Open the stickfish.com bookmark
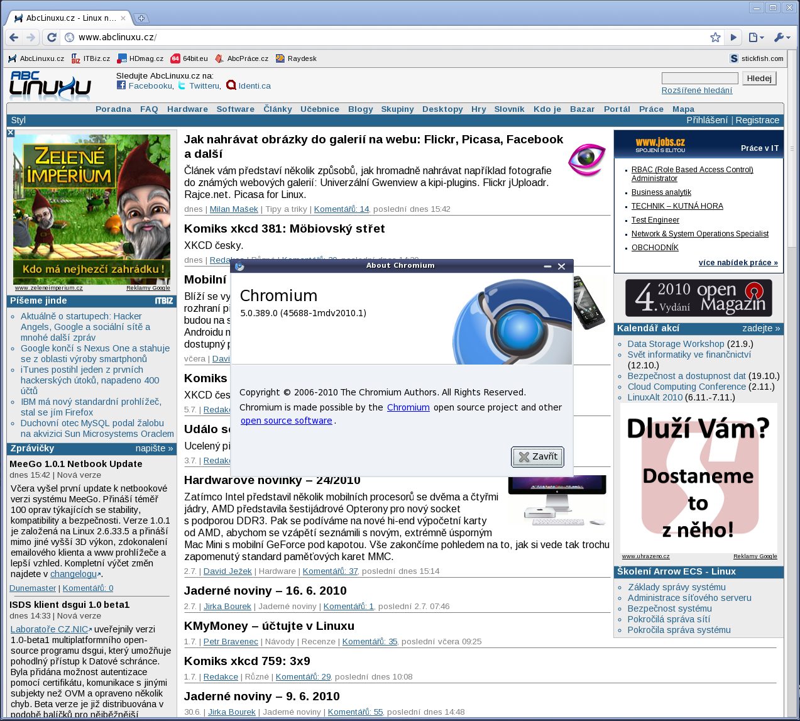800x721 pixels. pos(756,58)
